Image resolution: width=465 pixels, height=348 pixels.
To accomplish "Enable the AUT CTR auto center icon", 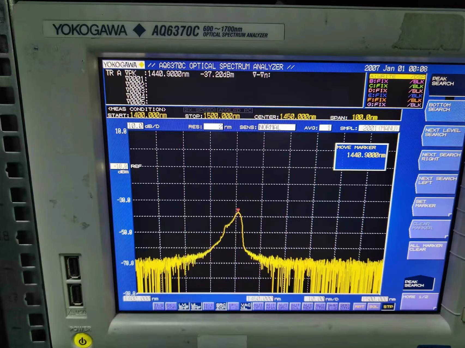I will coord(320,306).
